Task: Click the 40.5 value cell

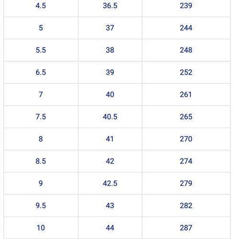Action: [x=110, y=117]
